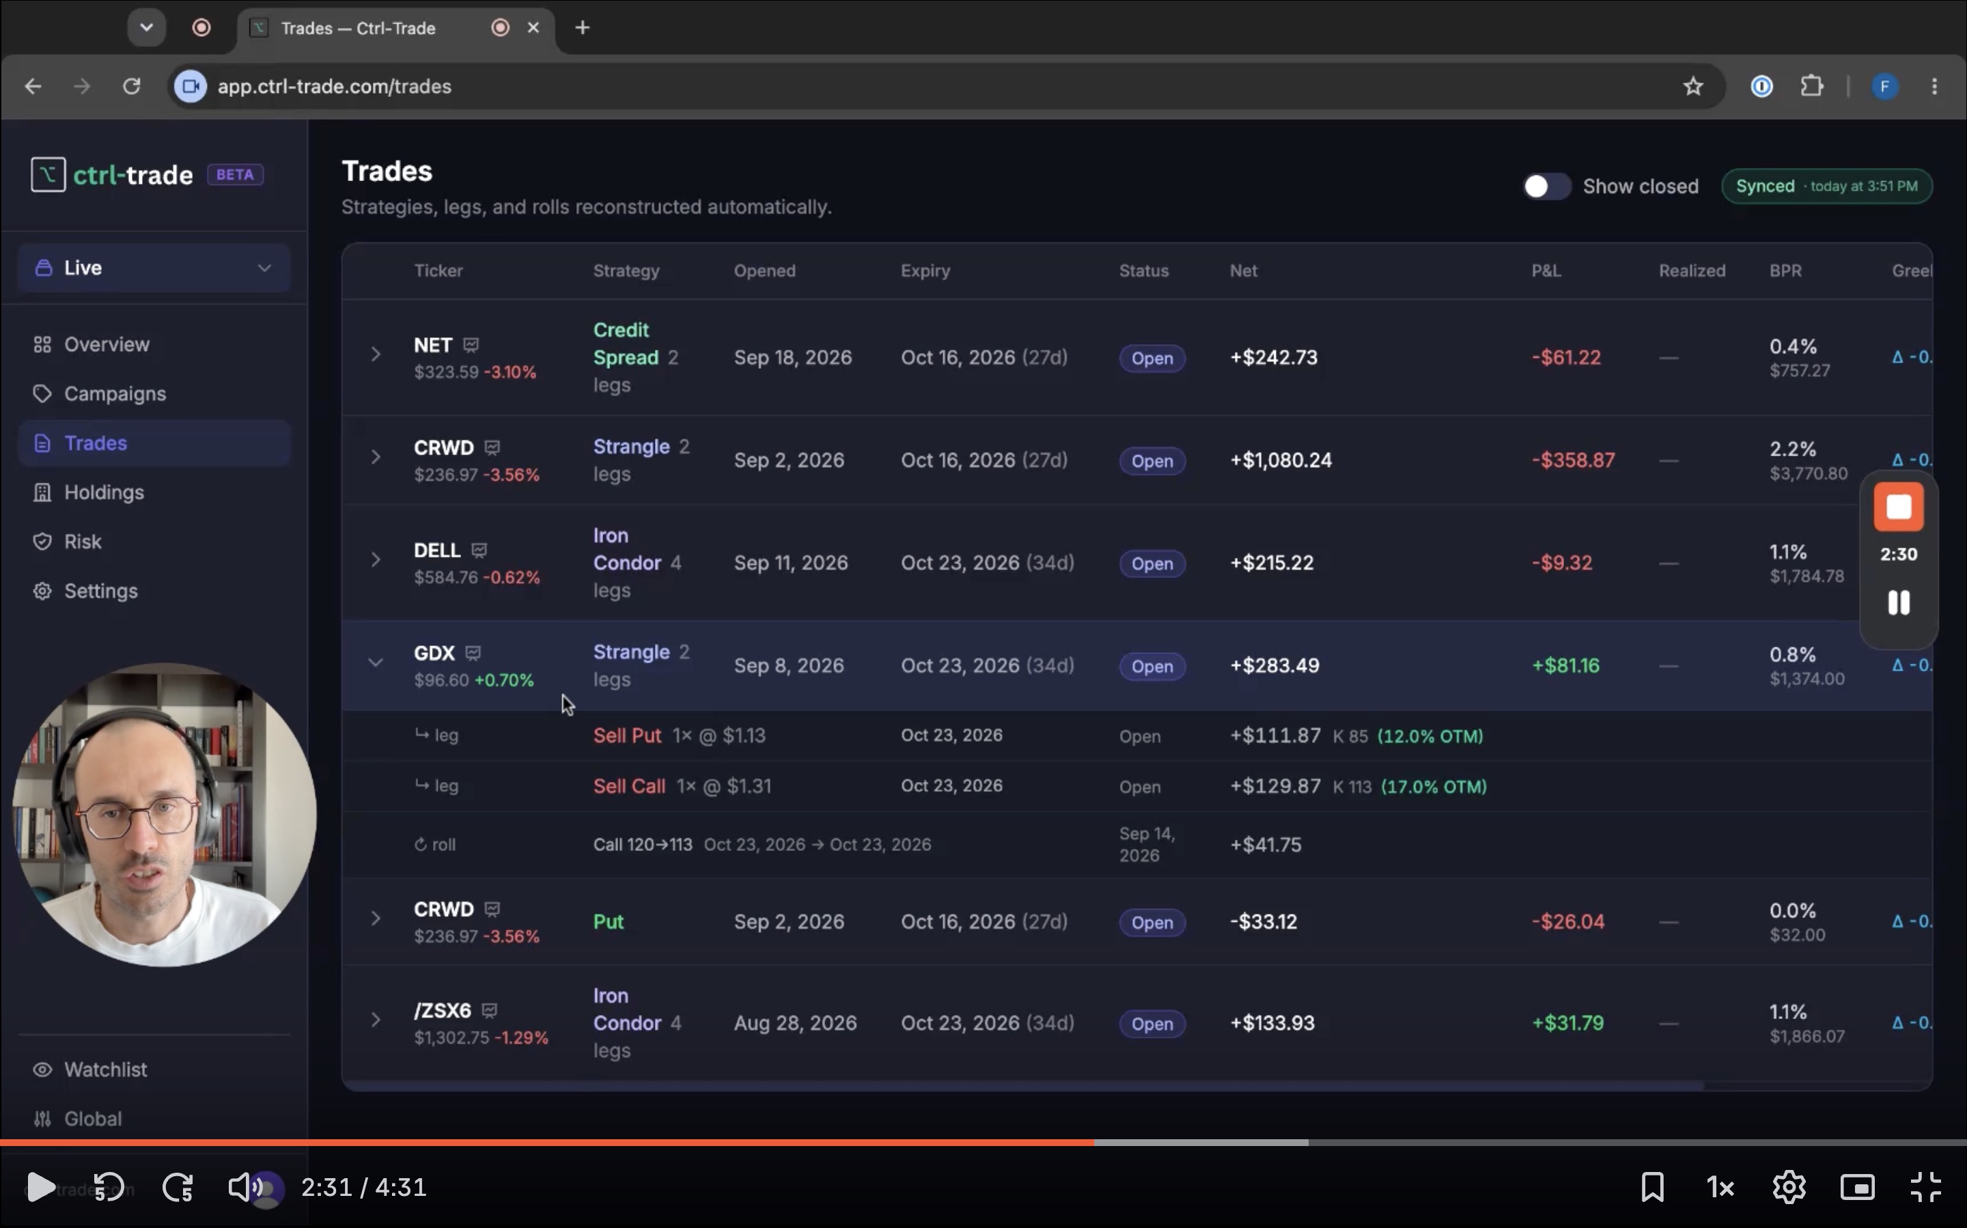This screenshot has width=1967, height=1228.
Task: Expand the DELL iron condor row
Action: pos(375,559)
